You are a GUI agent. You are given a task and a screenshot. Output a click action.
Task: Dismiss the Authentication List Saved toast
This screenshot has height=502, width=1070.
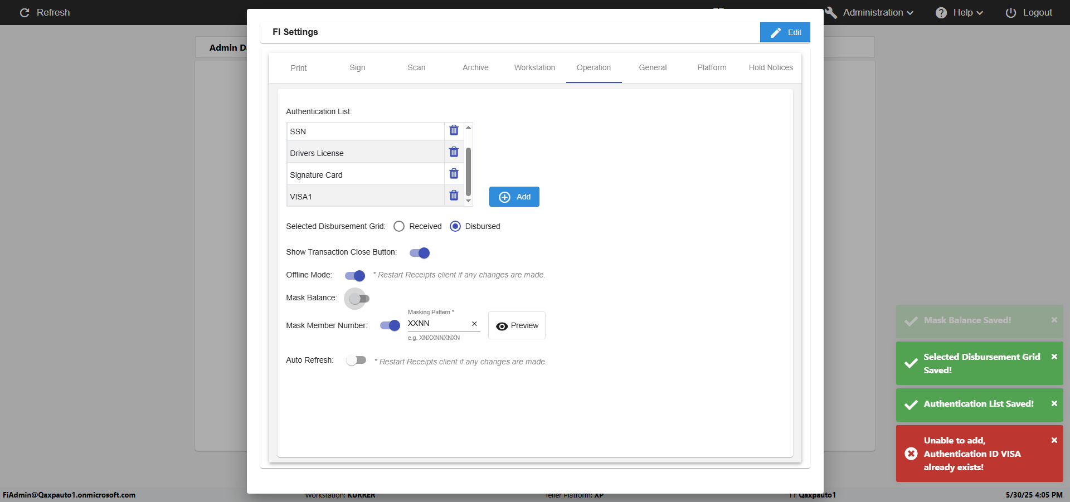(x=1054, y=403)
